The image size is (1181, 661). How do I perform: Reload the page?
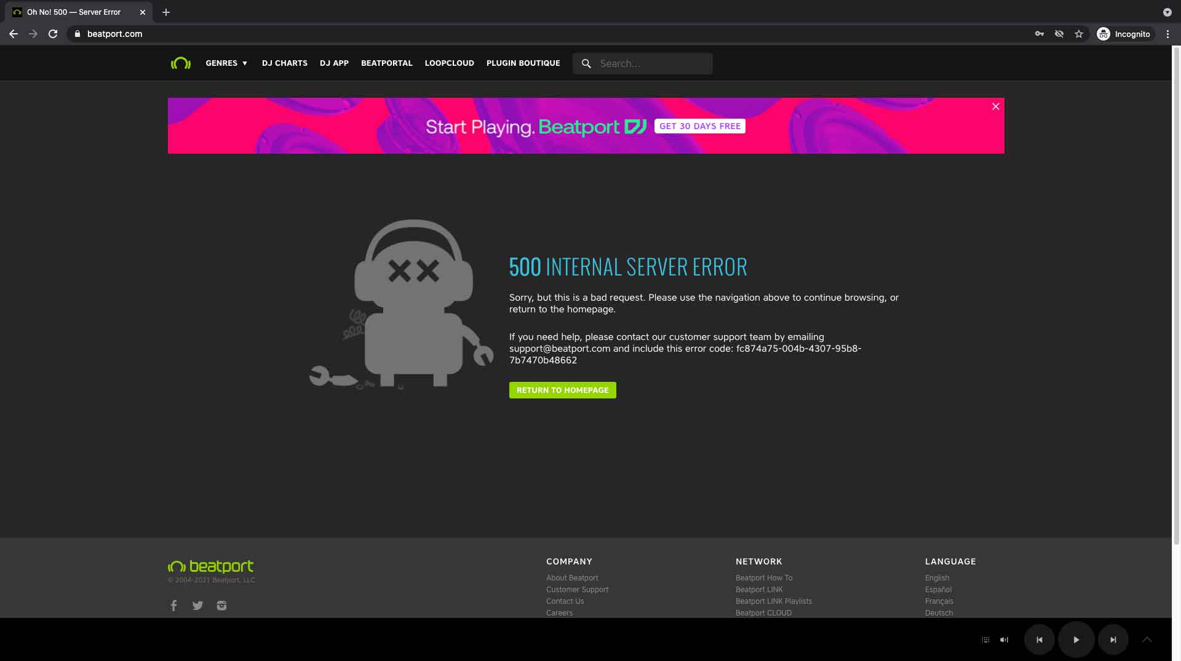coord(53,34)
